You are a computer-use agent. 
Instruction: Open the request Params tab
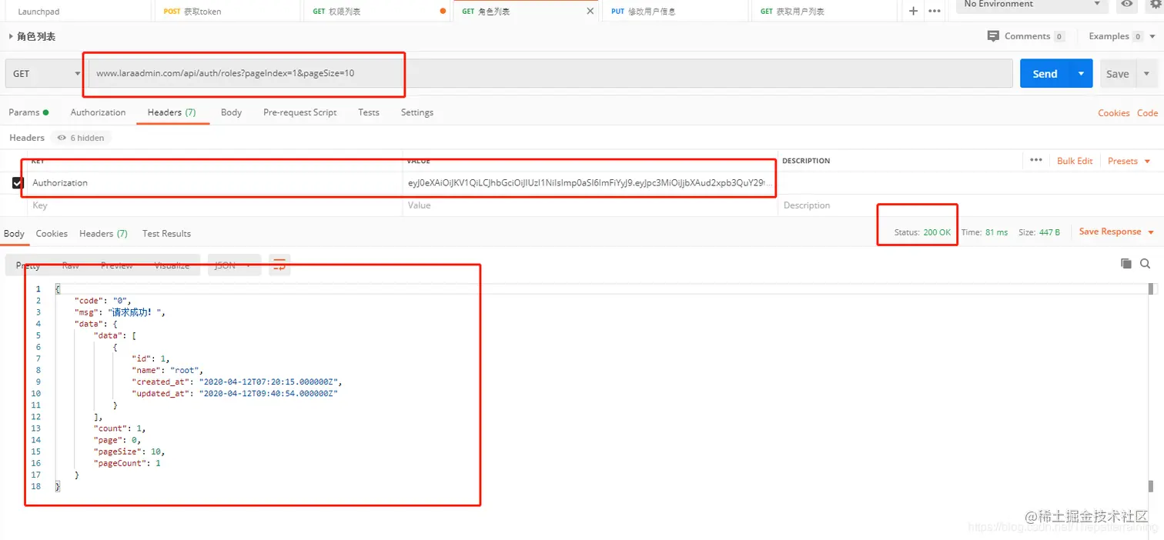pos(28,112)
